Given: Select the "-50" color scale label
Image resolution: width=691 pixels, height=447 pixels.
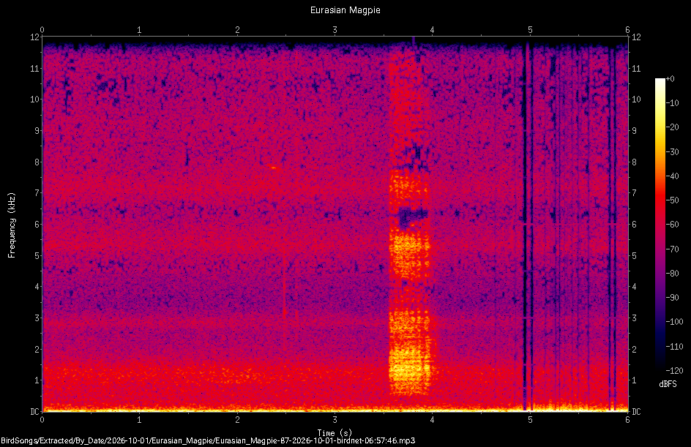Looking at the screenshot, I should pyautogui.click(x=672, y=200).
